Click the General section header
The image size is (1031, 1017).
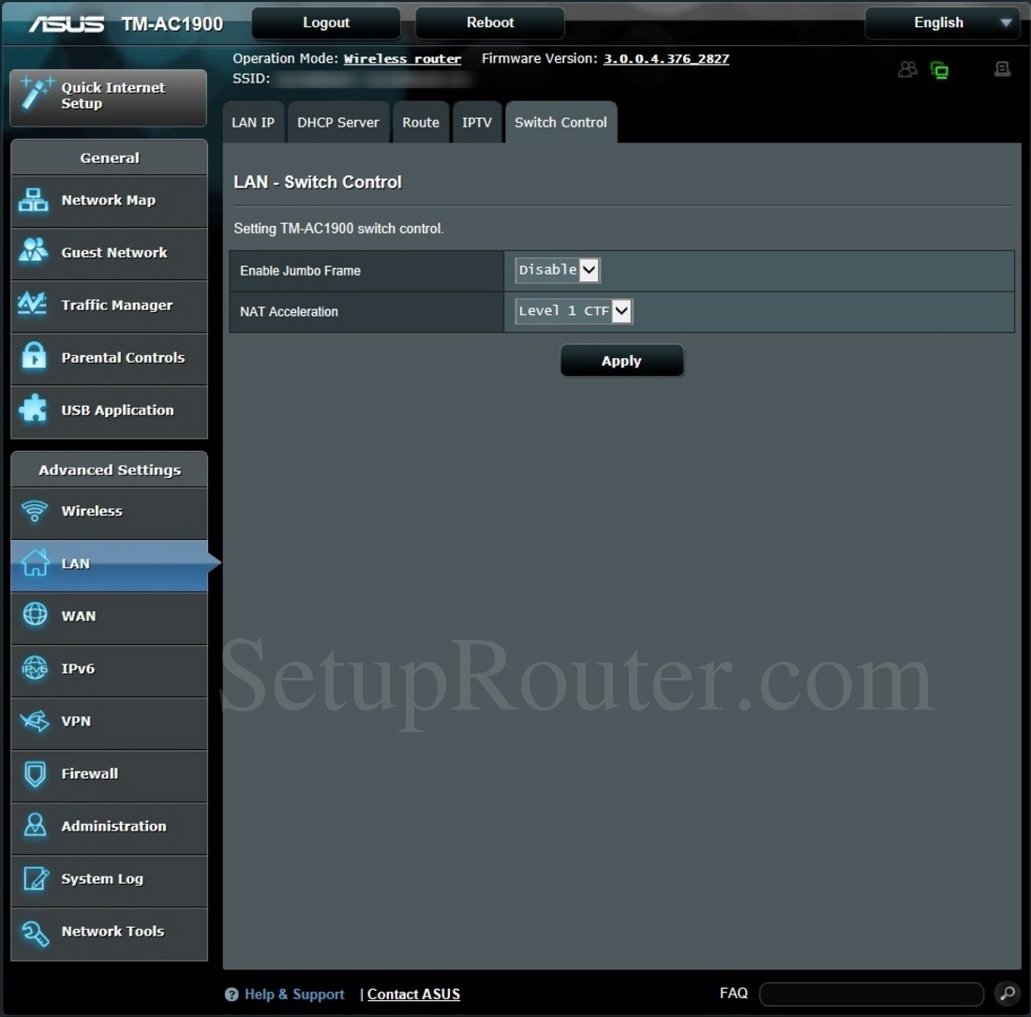coord(109,157)
